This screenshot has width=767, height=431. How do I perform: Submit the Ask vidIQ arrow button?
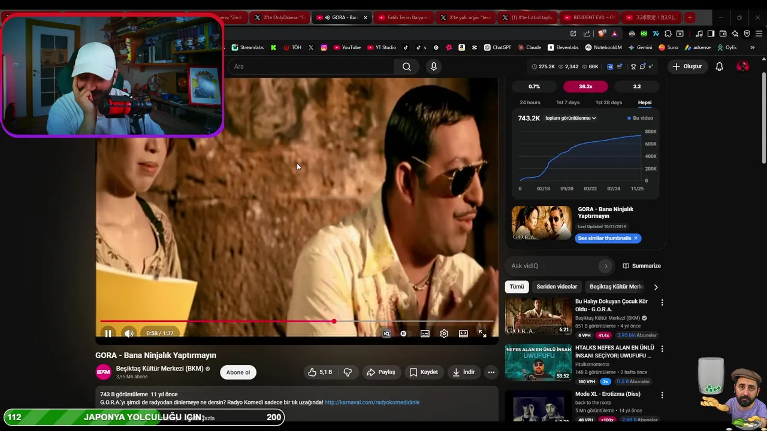coord(606,266)
